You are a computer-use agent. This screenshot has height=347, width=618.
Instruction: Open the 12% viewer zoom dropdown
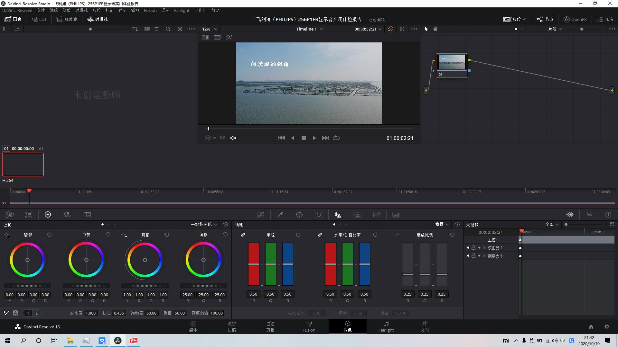(x=210, y=29)
